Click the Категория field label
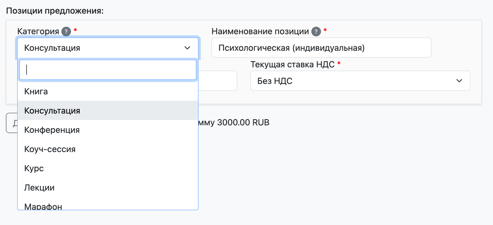The width and height of the screenshot is (493, 225). [x=39, y=31]
